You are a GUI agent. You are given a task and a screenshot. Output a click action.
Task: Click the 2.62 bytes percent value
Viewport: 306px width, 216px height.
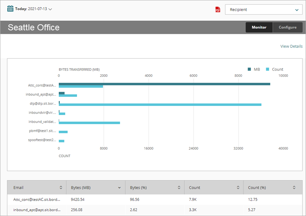133,210
